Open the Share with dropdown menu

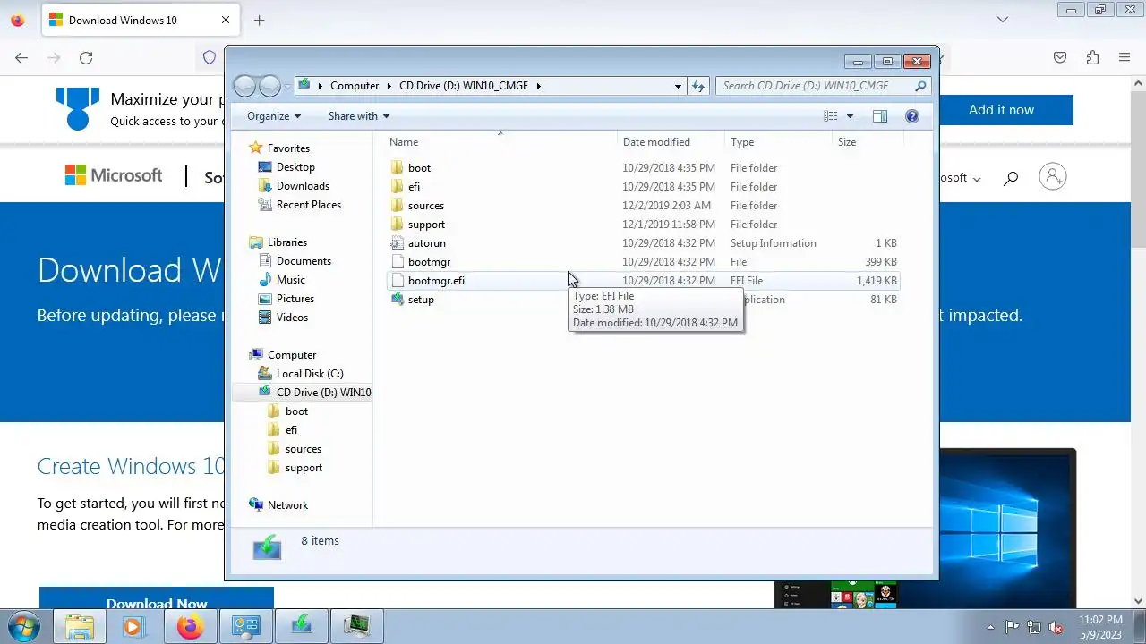359,116
